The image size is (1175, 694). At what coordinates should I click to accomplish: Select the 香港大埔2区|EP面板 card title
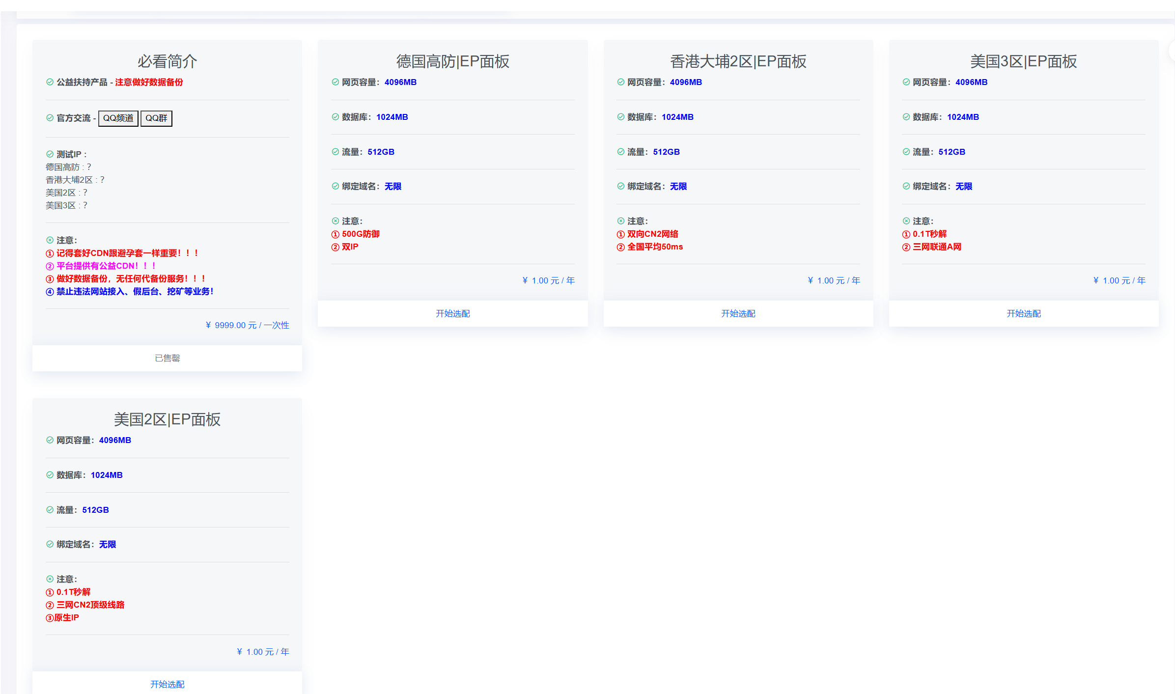click(738, 61)
